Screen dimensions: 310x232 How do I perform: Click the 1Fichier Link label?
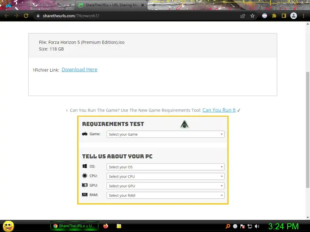pos(46,70)
